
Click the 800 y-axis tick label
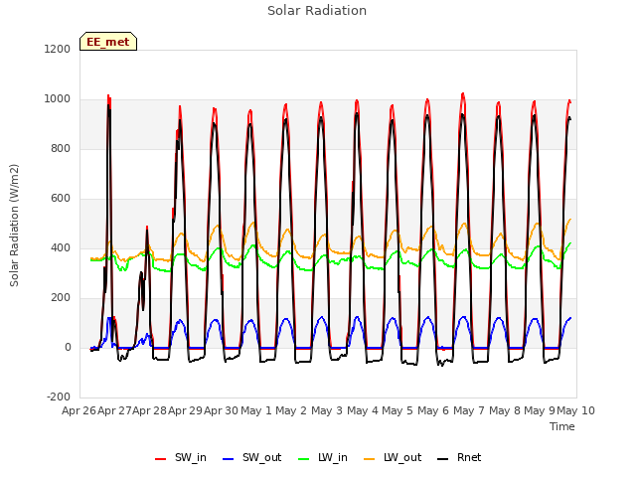tap(60, 148)
